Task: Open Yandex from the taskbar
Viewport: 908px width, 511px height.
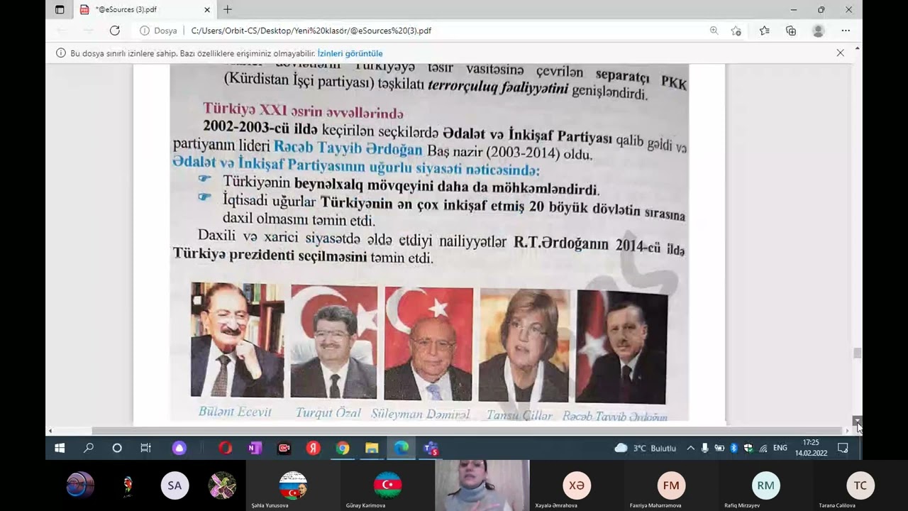Action: tap(313, 448)
